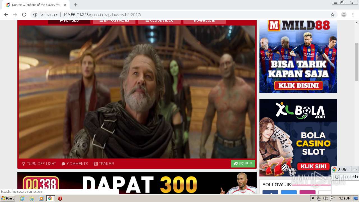Launch Internet Explorer from the taskbar
359x202 pixels.
(x=22, y=198)
